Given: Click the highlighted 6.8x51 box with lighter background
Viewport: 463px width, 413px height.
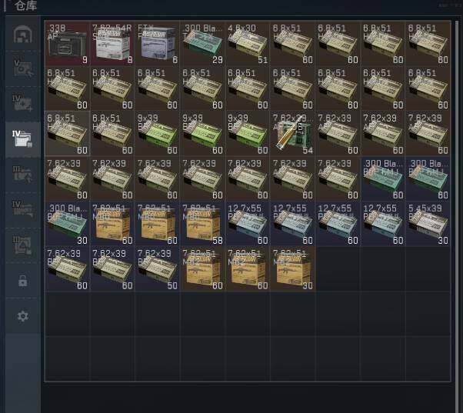Looking at the screenshot, I should 68,133.
